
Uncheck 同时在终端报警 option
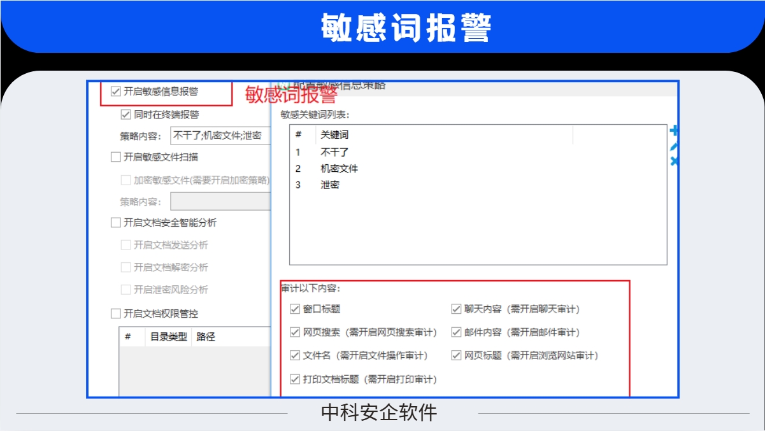click(x=125, y=115)
